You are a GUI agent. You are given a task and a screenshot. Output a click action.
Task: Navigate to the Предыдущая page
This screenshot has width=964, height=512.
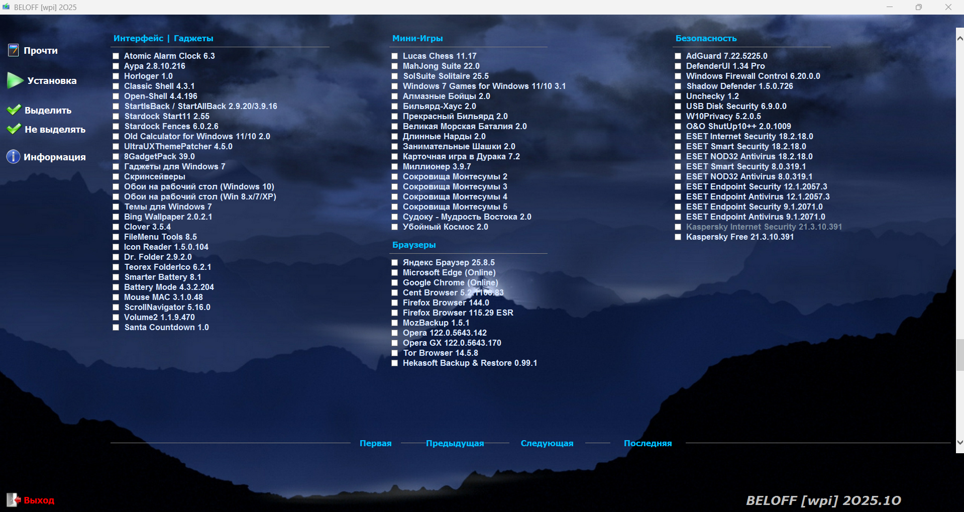coord(455,443)
